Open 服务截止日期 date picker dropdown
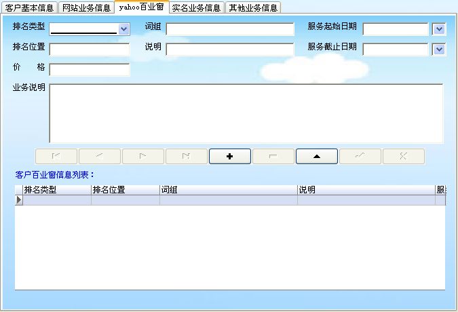 439,50
